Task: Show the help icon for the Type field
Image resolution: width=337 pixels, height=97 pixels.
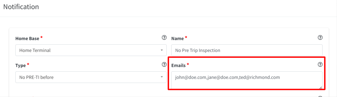Action: (164, 64)
